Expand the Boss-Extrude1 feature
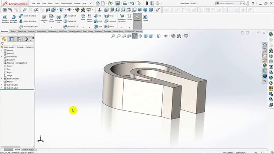 pos(2,79)
